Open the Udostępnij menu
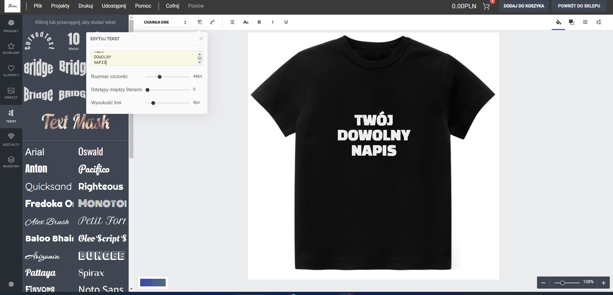 pos(114,6)
